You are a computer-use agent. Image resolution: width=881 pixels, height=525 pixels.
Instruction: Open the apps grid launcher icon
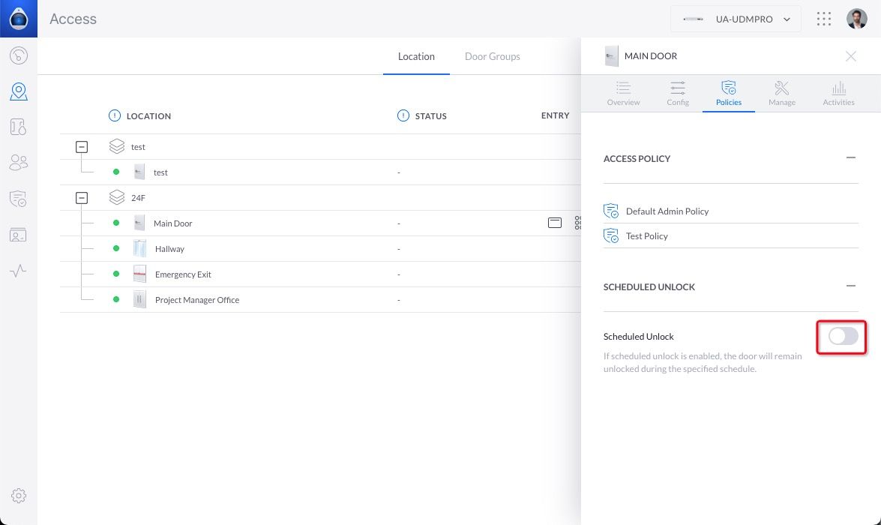click(x=823, y=19)
